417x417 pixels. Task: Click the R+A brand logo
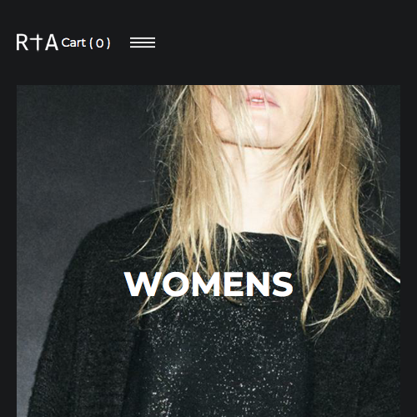pyautogui.click(x=38, y=43)
